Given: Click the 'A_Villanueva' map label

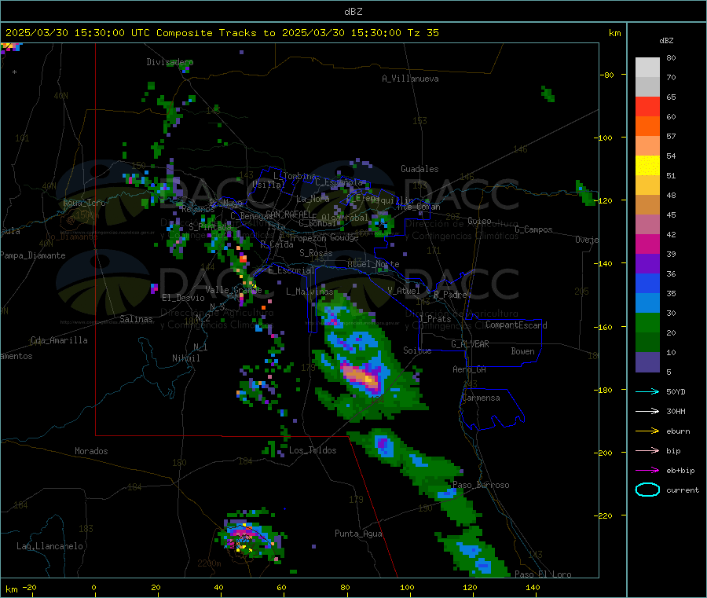Looking at the screenshot, I should tap(410, 79).
